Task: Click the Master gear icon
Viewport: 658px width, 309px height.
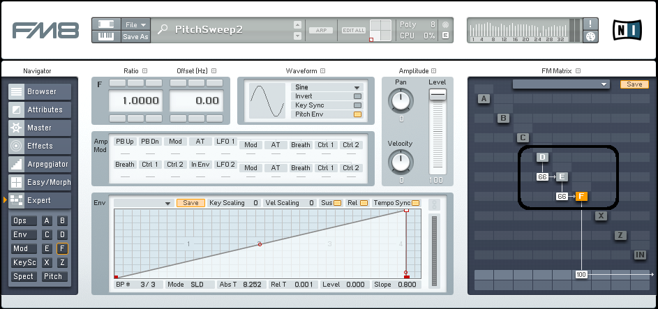Action: point(16,128)
